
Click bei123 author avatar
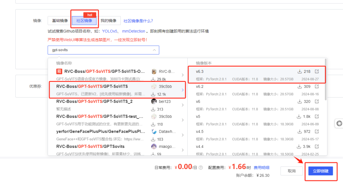(x=154, y=101)
